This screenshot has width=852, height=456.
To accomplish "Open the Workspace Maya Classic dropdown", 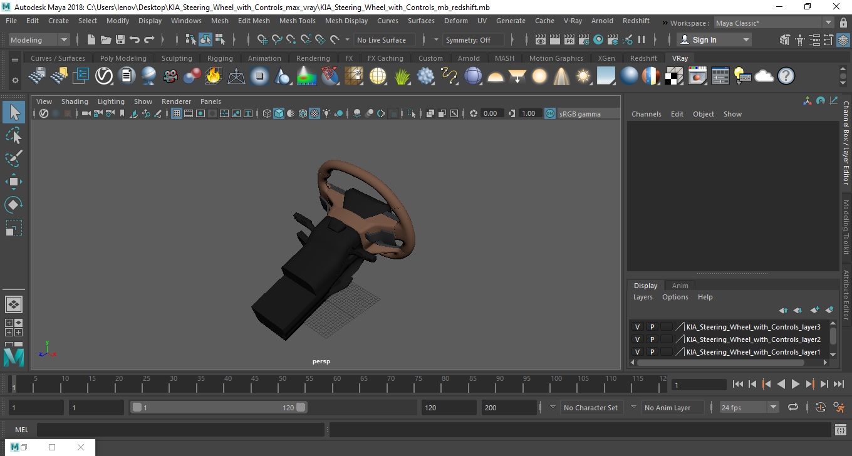I will point(774,23).
